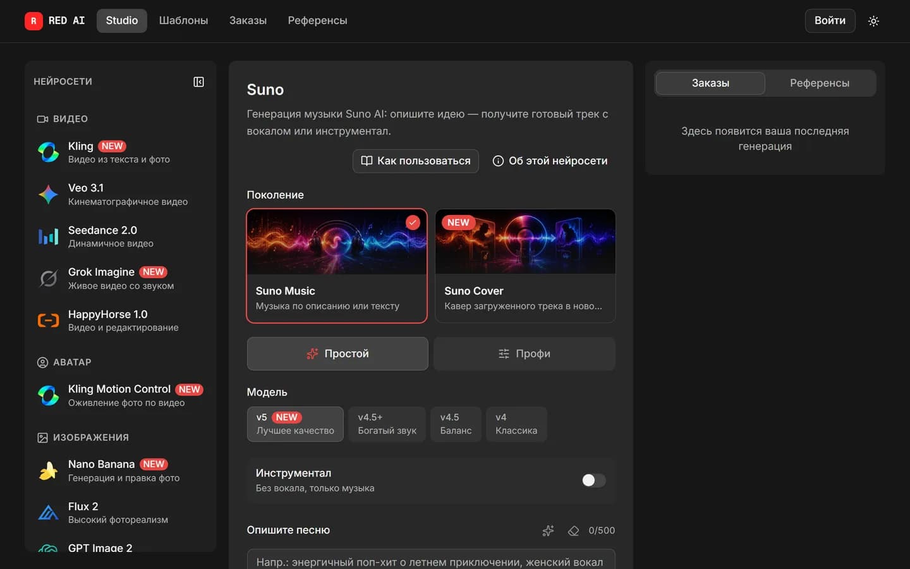Click the Модель section label
Viewport: 910px width, 569px height.
[x=267, y=392]
